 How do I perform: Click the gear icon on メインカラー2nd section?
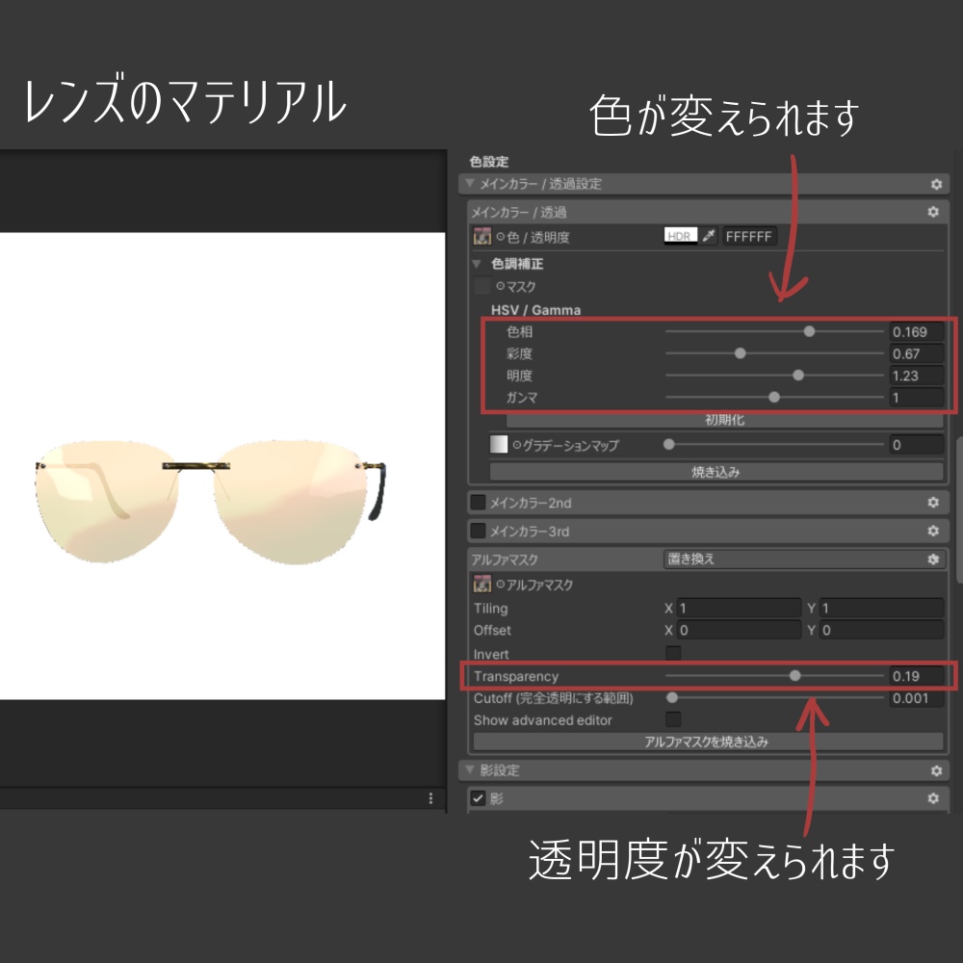point(931,502)
